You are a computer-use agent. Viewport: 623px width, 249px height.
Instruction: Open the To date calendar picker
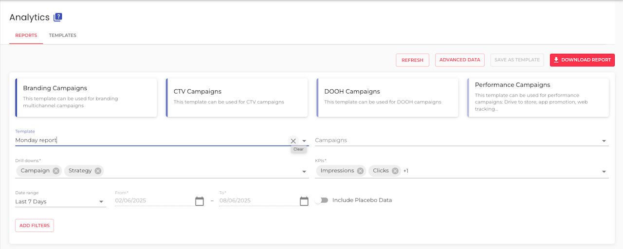coord(304,201)
